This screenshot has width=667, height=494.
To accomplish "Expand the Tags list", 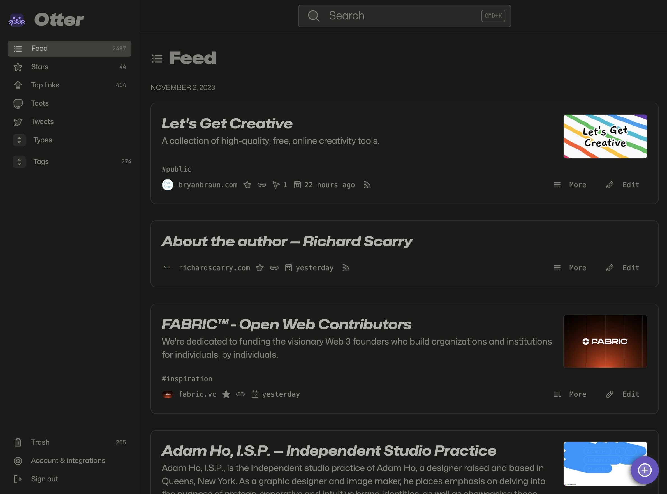I will pyautogui.click(x=19, y=161).
